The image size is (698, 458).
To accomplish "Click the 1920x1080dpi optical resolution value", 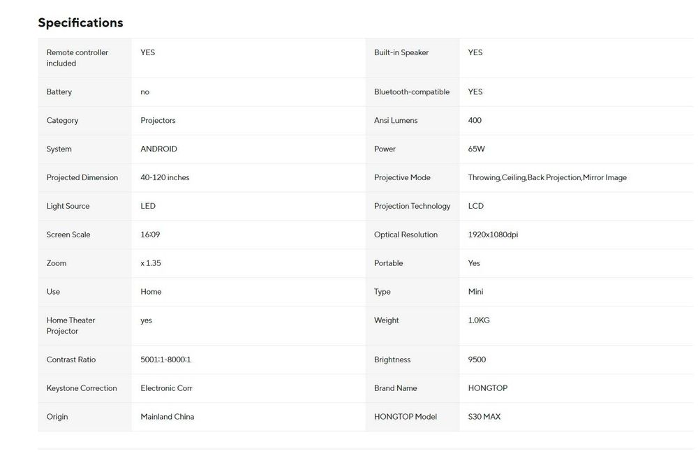I will 493,235.
